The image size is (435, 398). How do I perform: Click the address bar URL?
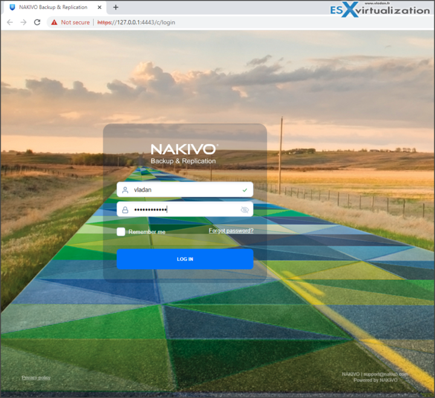click(136, 22)
